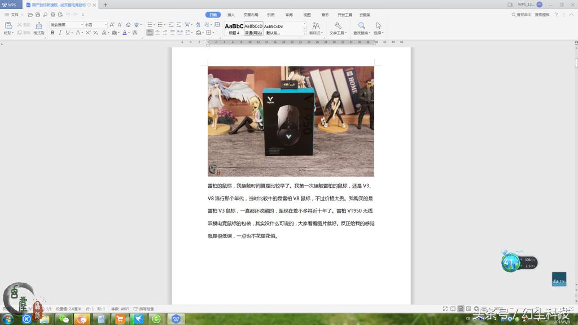Toggle strikethrough text formatting
The image size is (578, 325).
coord(77,33)
